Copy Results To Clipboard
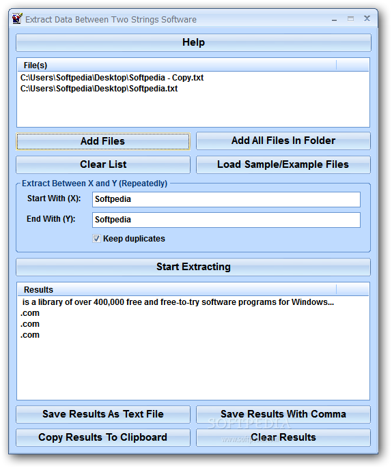Screen dimensions: 392x468 point(103,437)
